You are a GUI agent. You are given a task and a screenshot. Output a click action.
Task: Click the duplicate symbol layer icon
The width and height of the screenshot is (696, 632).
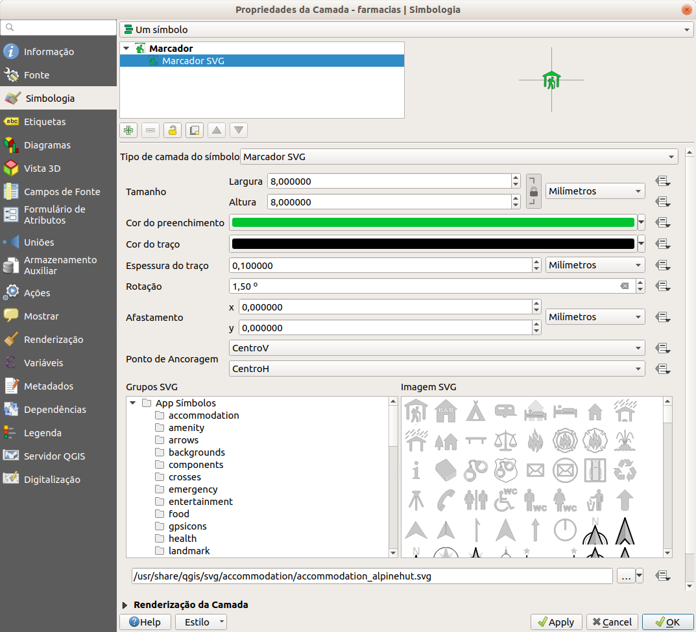(194, 130)
